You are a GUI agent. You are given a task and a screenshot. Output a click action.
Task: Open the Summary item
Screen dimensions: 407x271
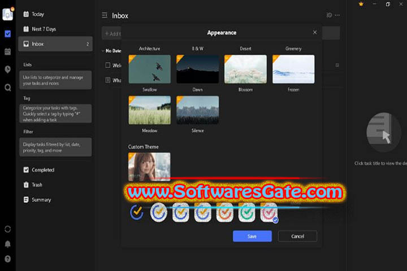pos(55,200)
